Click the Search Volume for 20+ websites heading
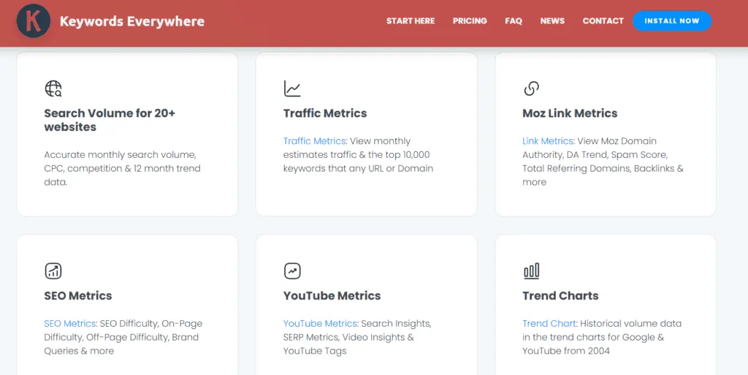Screen dimensions: 748x375 pyautogui.click(x=110, y=120)
